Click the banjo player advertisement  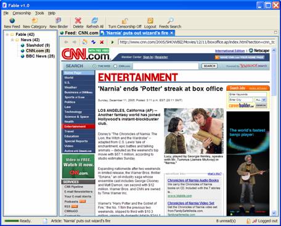pyautogui.click(x=248, y=164)
